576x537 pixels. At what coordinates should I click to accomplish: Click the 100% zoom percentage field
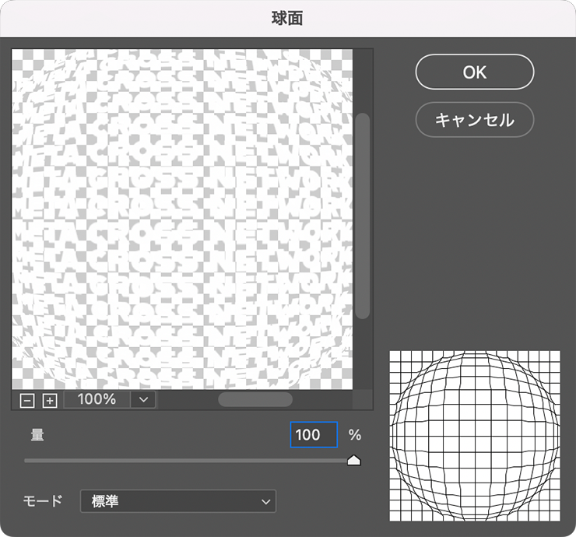97,399
